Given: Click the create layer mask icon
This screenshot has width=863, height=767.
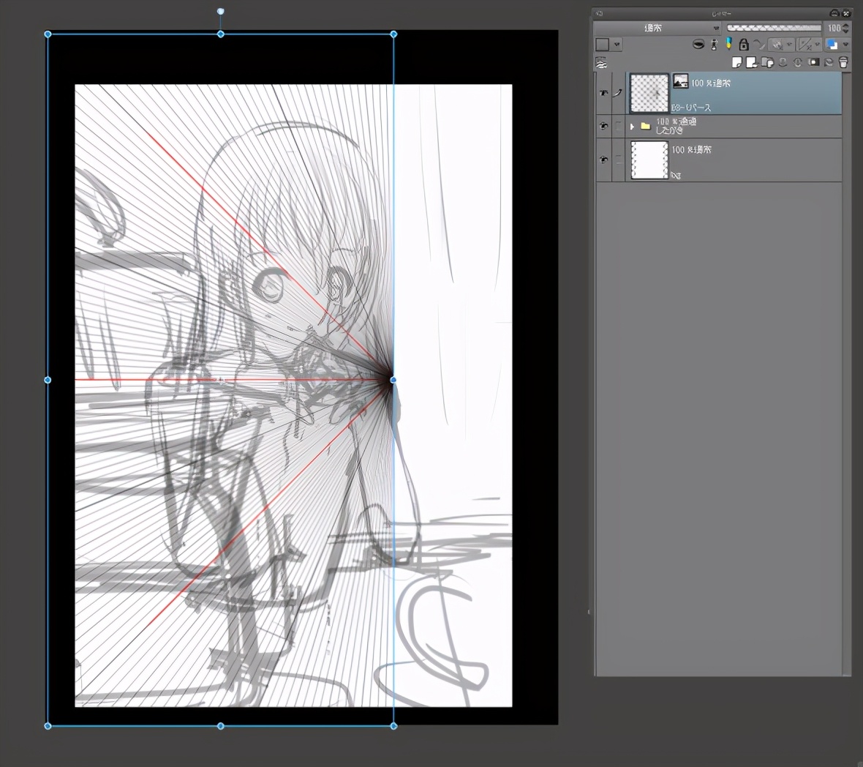Looking at the screenshot, I should pyautogui.click(x=813, y=63).
